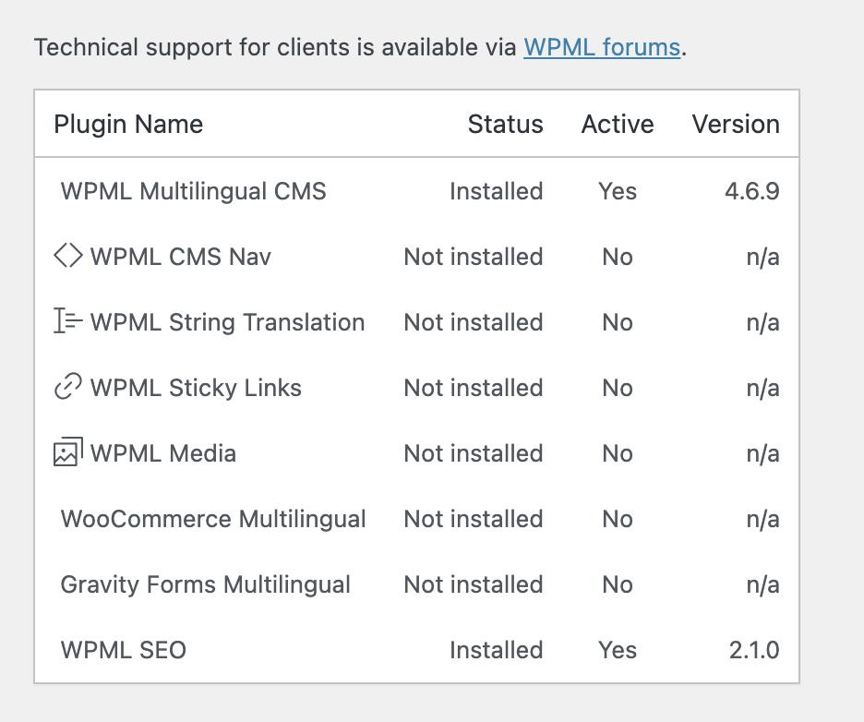Click the WPML Media plugin name

163,453
